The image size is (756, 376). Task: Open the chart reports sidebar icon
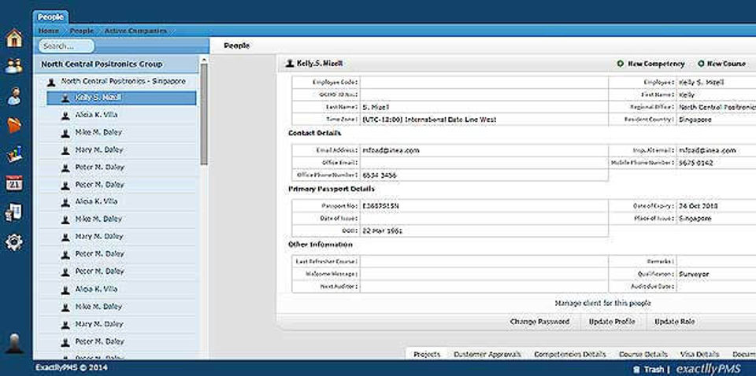tap(14, 154)
